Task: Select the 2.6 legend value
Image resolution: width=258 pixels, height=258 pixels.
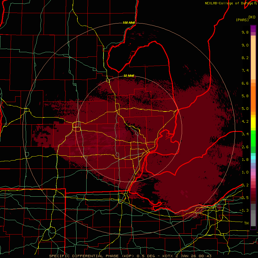Action: coord(245,147)
